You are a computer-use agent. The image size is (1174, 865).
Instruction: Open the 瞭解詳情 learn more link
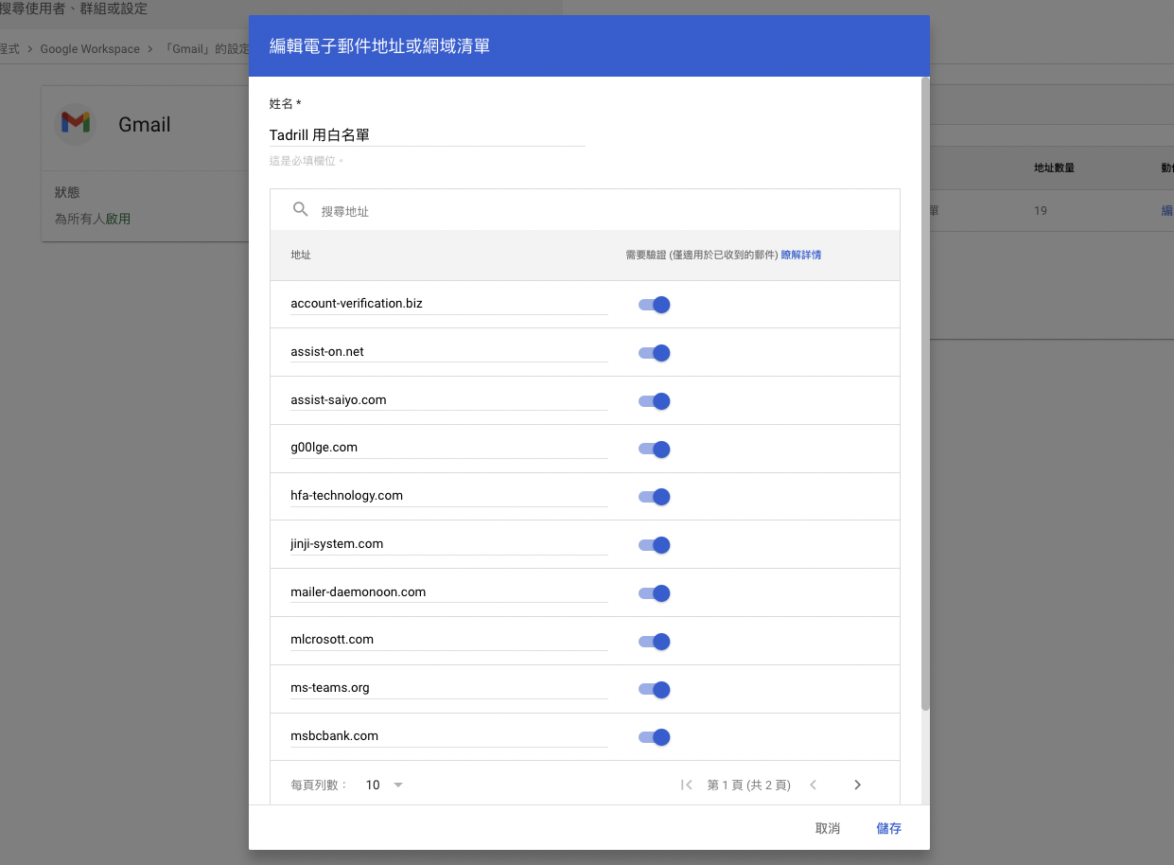click(801, 255)
